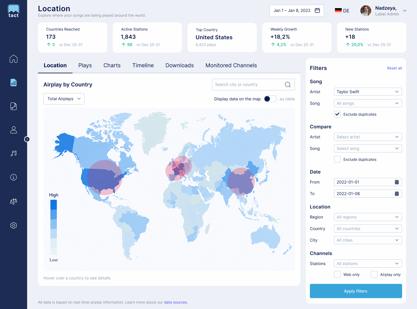Screen dimensions: 417x309
Task: Click the Top Country United States card
Action: pos(222,38)
